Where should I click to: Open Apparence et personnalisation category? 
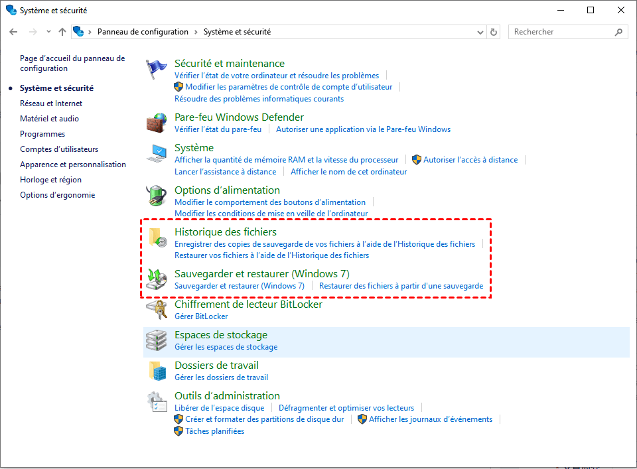(73, 165)
